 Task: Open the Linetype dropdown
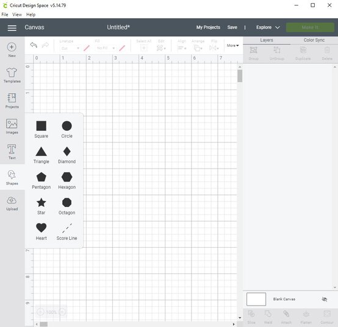[70, 48]
